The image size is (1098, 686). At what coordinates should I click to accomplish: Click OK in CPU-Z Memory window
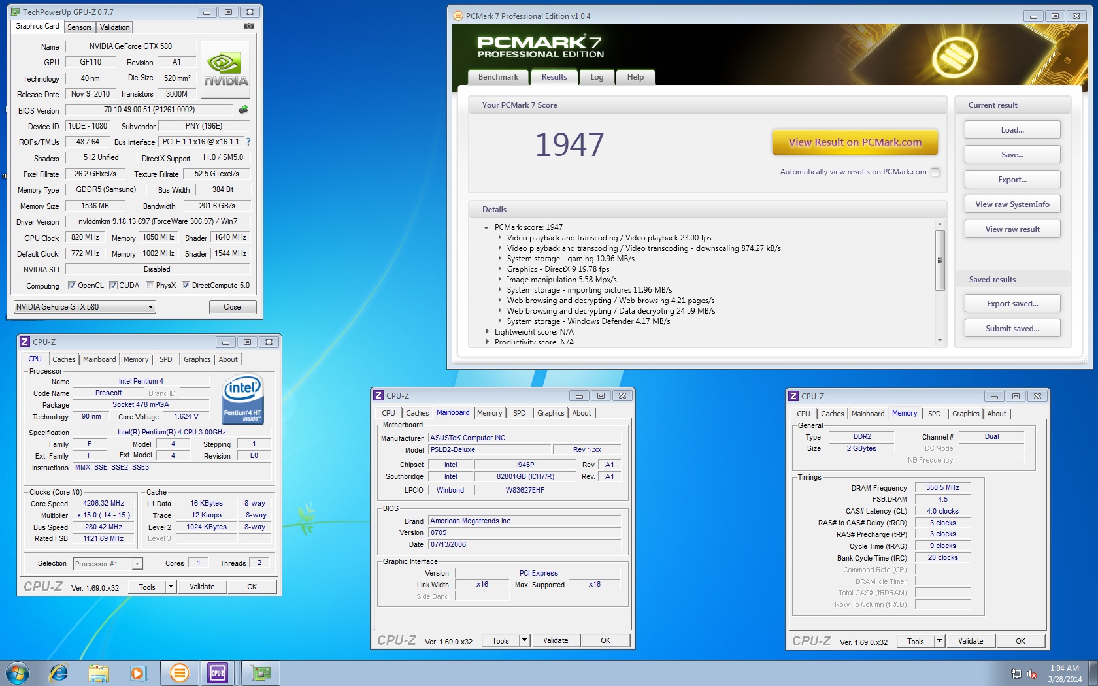click(x=1020, y=641)
